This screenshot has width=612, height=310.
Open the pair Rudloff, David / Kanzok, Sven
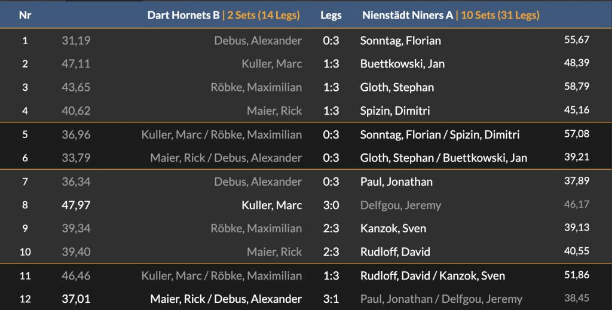pos(432,276)
